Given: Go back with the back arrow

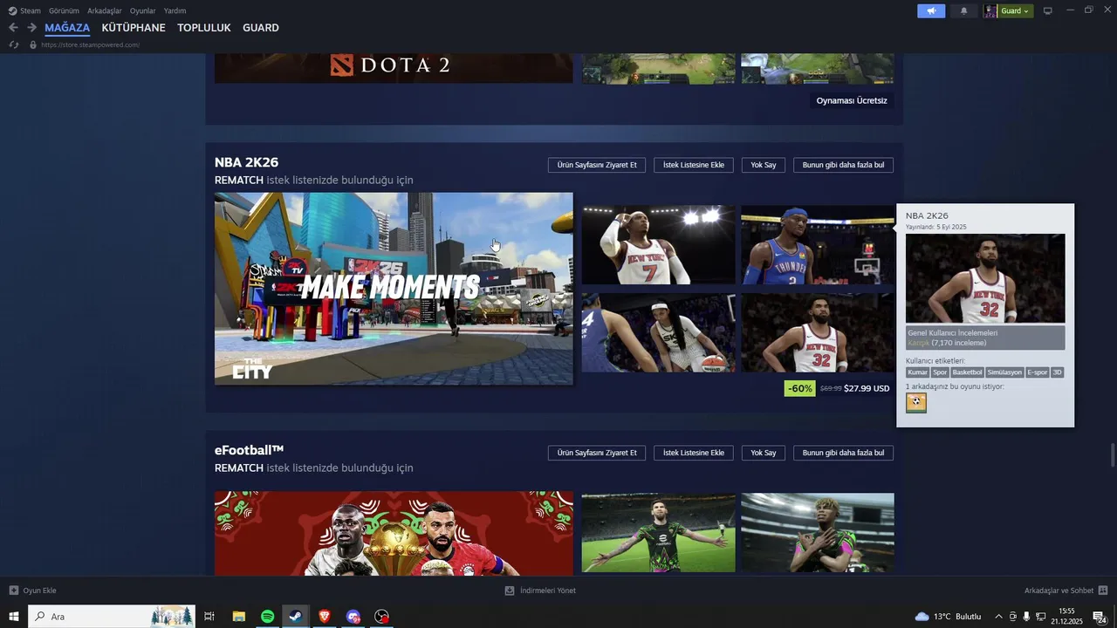Looking at the screenshot, I should [13, 28].
